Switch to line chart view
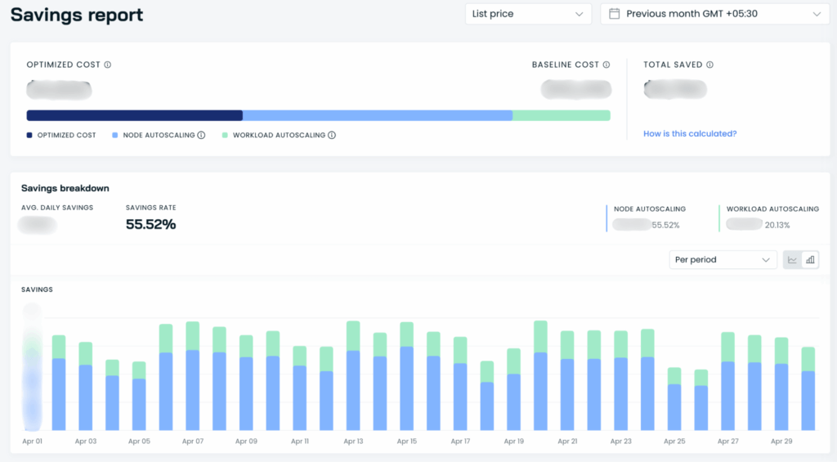837x462 pixels. coord(792,260)
